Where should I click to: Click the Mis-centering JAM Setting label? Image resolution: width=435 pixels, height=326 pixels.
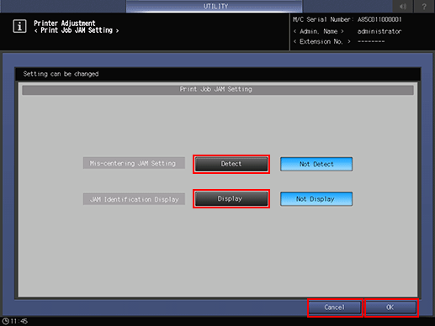134,163
